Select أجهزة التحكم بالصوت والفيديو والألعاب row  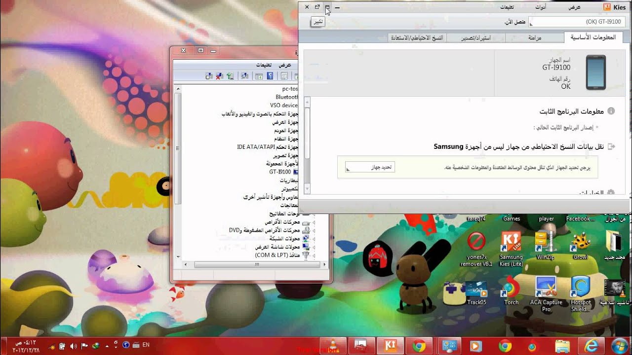pos(260,114)
